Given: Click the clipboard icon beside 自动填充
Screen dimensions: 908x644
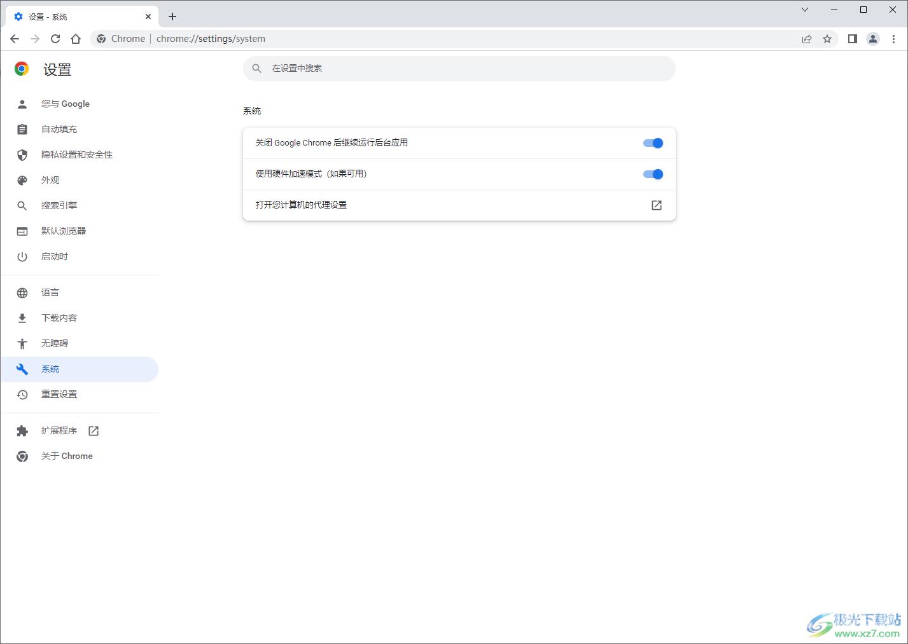Looking at the screenshot, I should point(22,129).
